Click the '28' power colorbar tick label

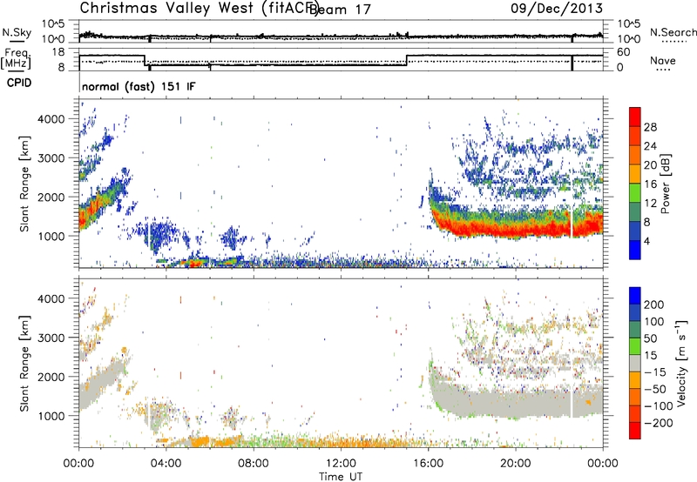point(650,127)
